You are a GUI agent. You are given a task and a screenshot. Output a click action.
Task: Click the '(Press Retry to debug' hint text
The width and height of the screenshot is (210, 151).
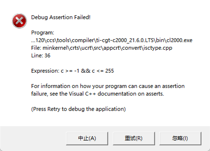[78, 109]
